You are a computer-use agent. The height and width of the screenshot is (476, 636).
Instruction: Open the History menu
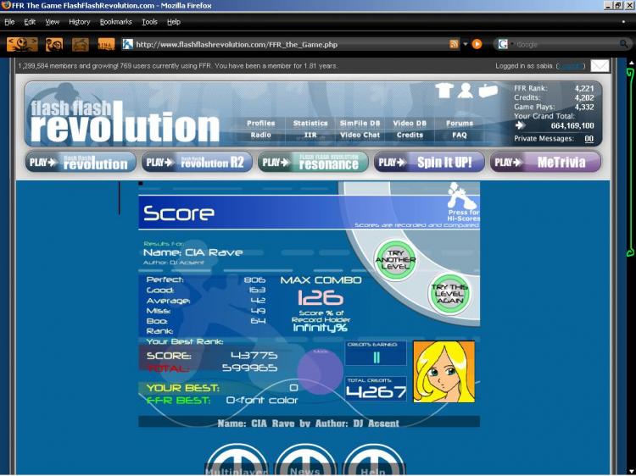[79, 21]
